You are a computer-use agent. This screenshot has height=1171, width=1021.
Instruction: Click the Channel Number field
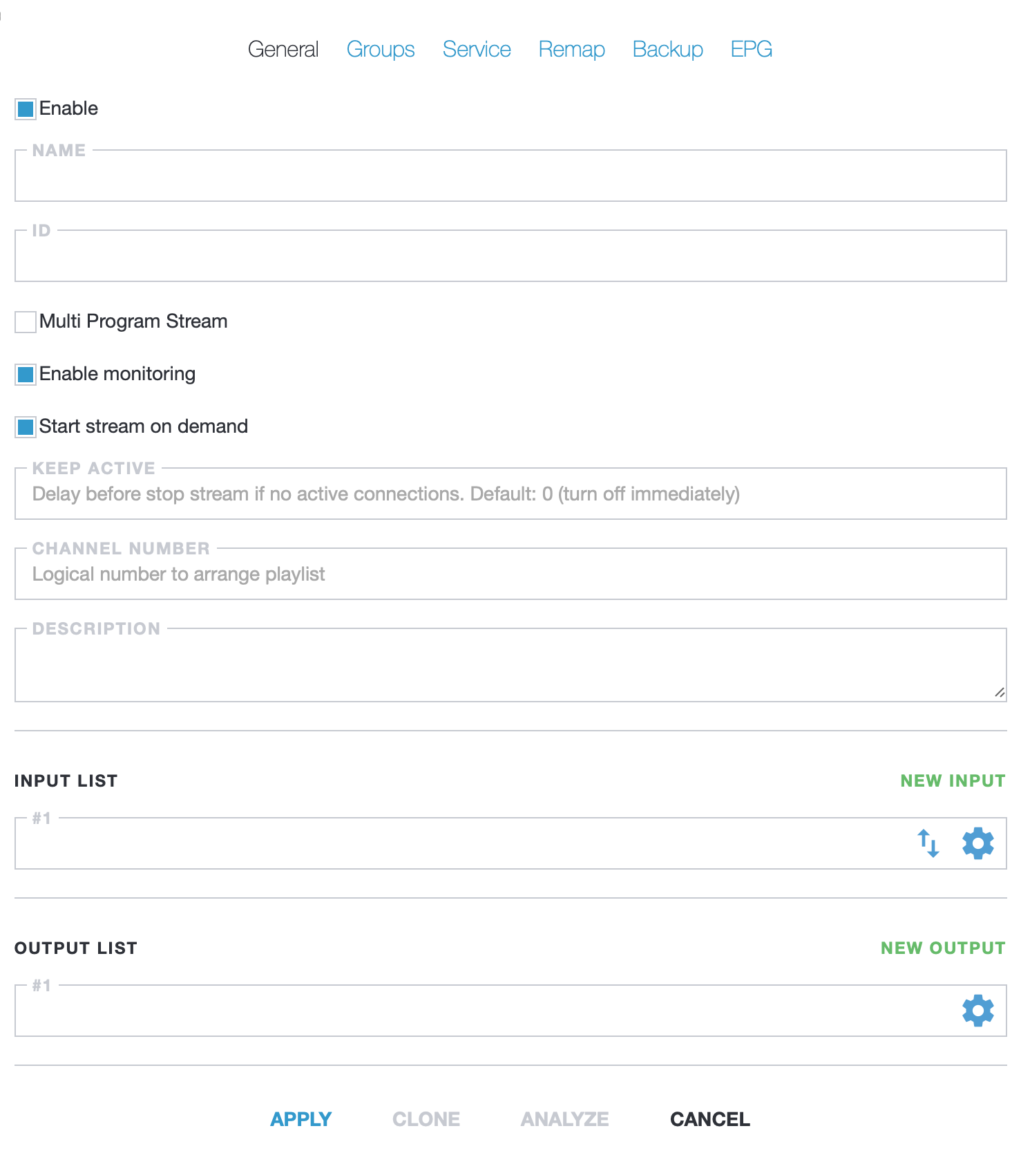(510, 575)
